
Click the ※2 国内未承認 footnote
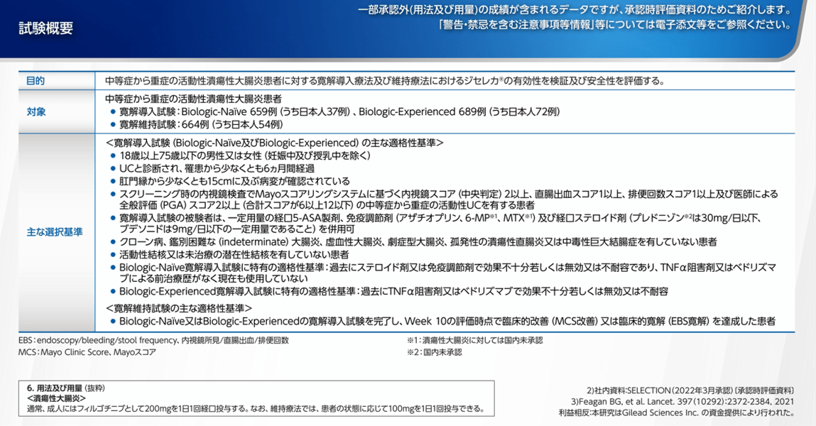(x=434, y=351)
